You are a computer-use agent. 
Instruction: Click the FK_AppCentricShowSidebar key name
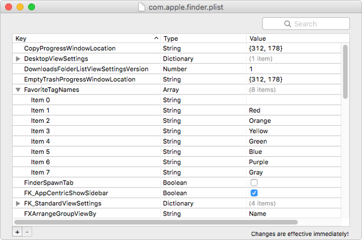(x=66, y=193)
